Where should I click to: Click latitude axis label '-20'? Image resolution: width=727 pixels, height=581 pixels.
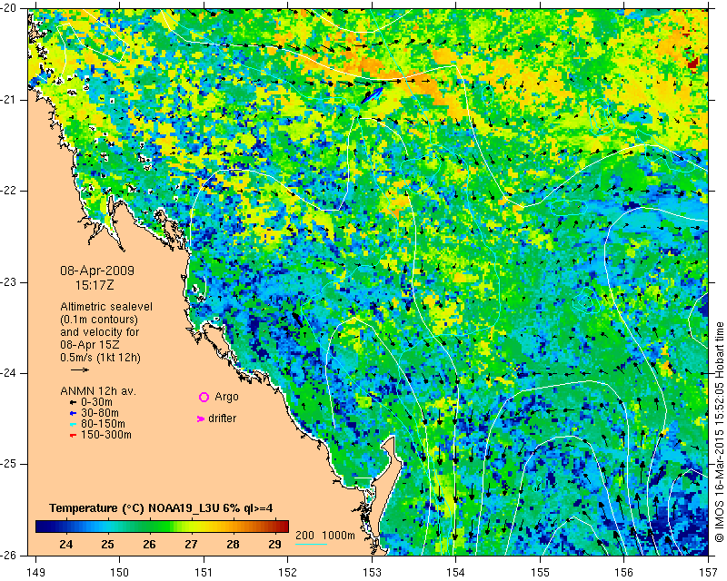tap(8, 8)
